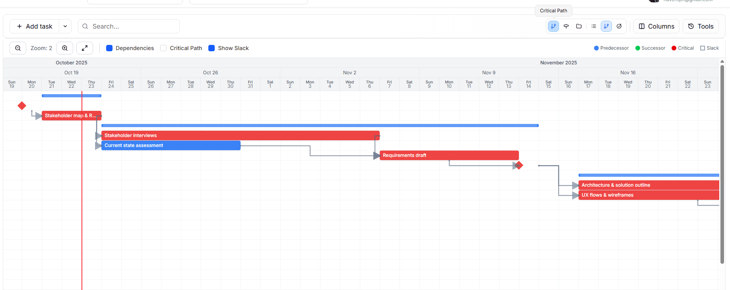Click the Fri 31 day header
Viewport: 730px width, 290px height.
click(250, 84)
